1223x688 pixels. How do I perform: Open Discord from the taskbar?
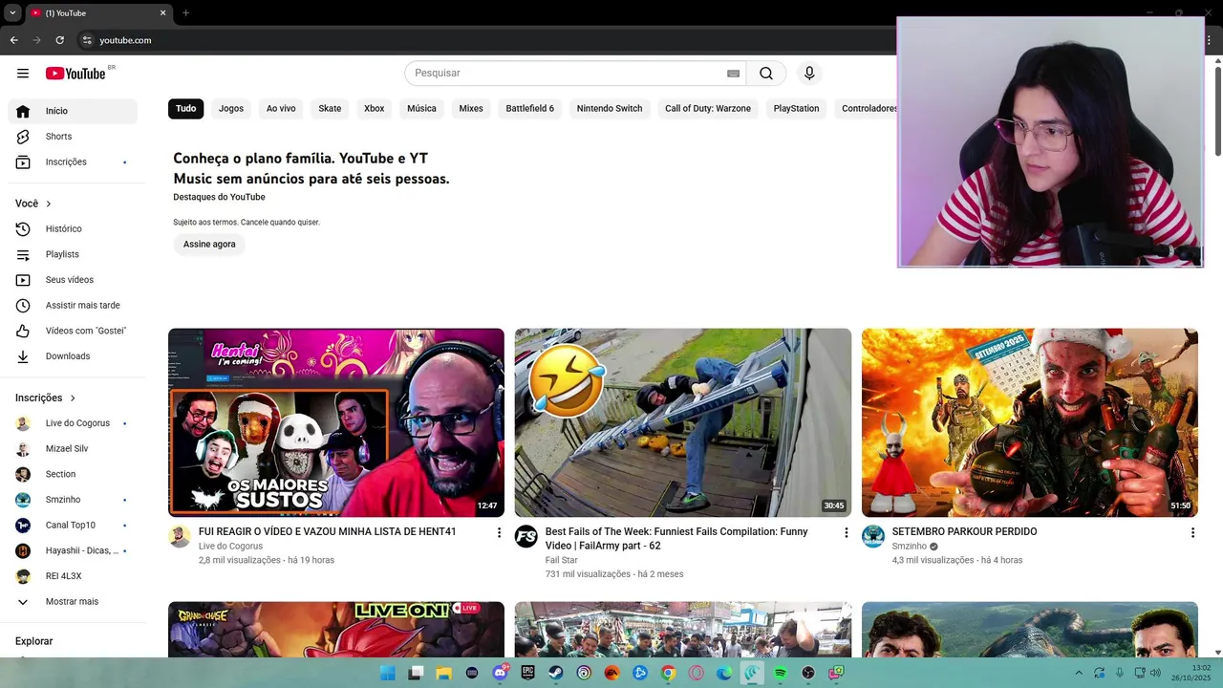pos(500,673)
